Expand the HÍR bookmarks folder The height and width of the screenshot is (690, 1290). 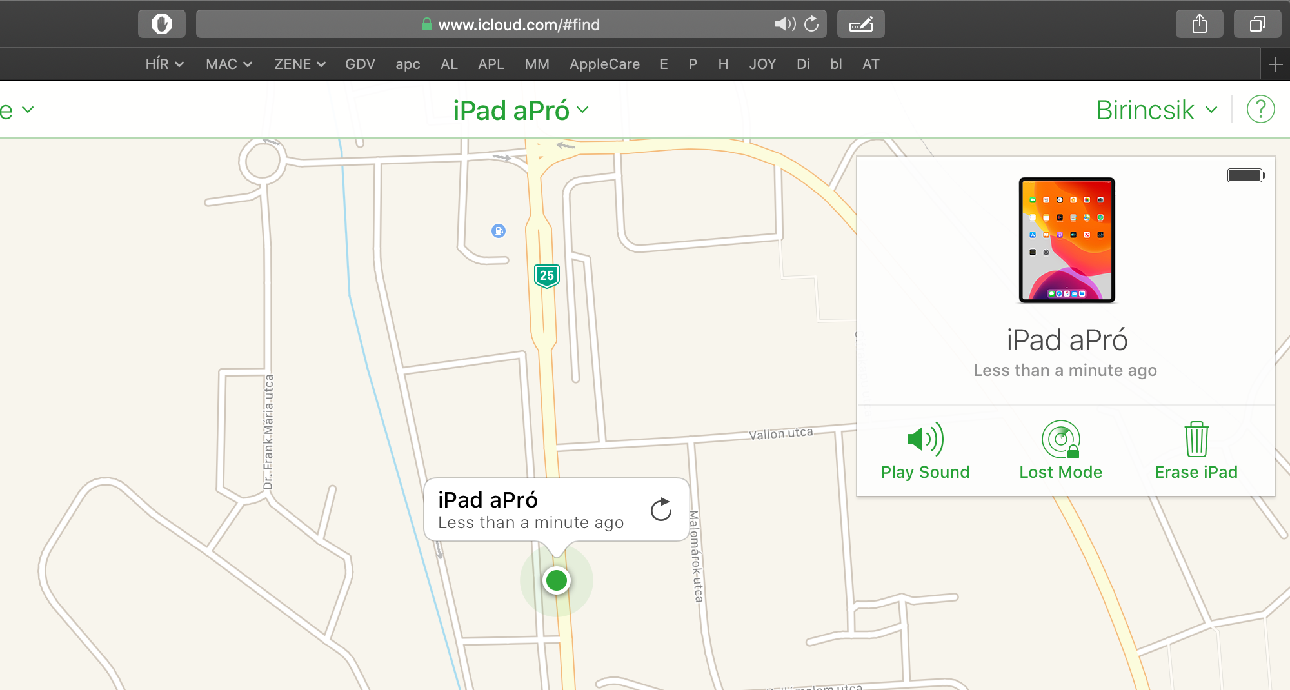click(x=164, y=64)
